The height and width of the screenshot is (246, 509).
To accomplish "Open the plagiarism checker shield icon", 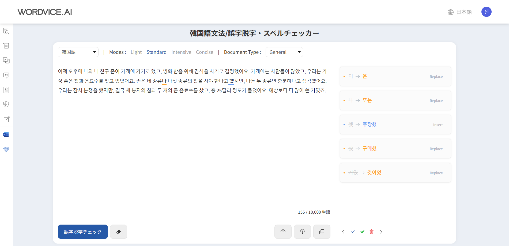I will click(6, 104).
